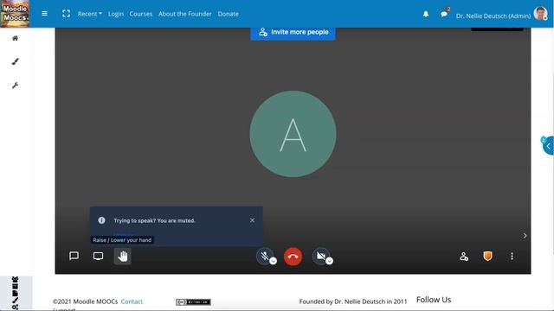Open the Donate page
This screenshot has width=554, height=311.
pyautogui.click(x=228, y=14)
